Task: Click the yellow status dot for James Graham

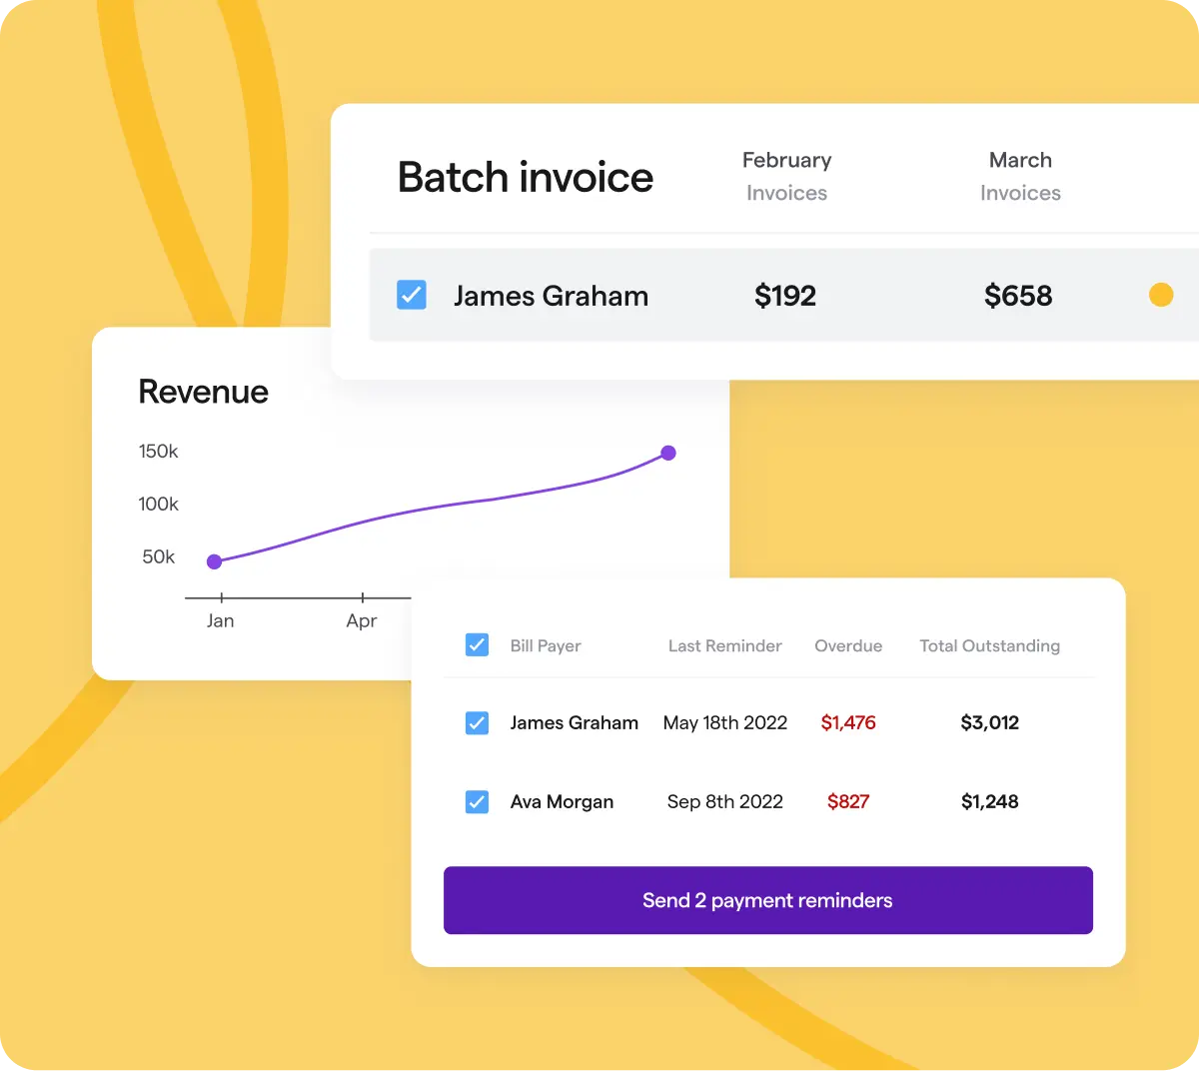Action: (1161, 295)
